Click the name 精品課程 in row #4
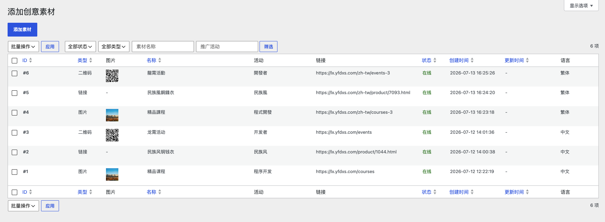This screenshot has width=605, height=222. click(156, 112)
